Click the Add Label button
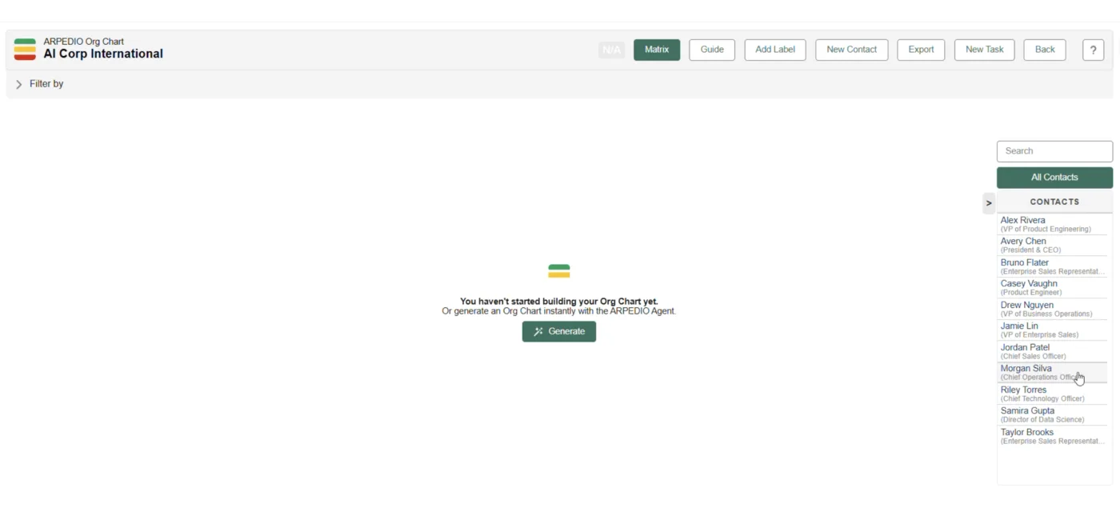Viewport: 1120px width, 512px height. (x=774, y=50)
